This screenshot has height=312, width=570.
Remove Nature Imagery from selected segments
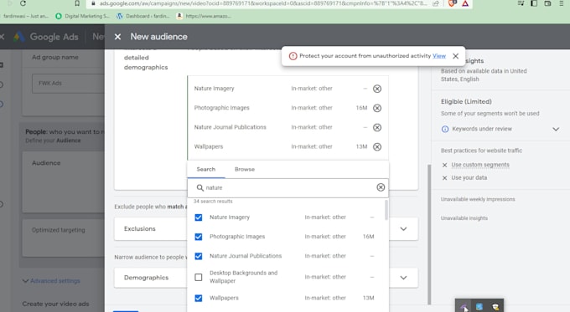pos(377,89)
